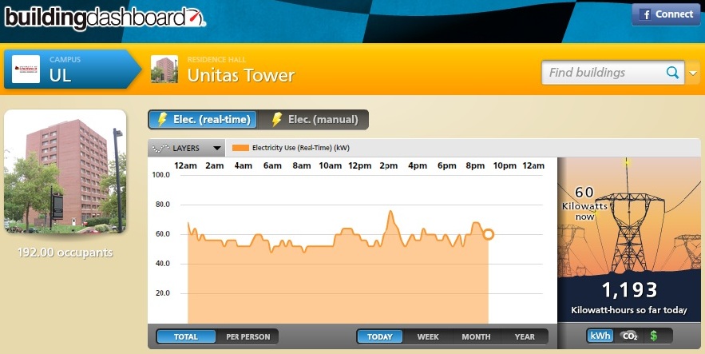Click the Facebook Connect button
Image resolution: width=705 pixels, height=354 pixels.
coord(665,15)
